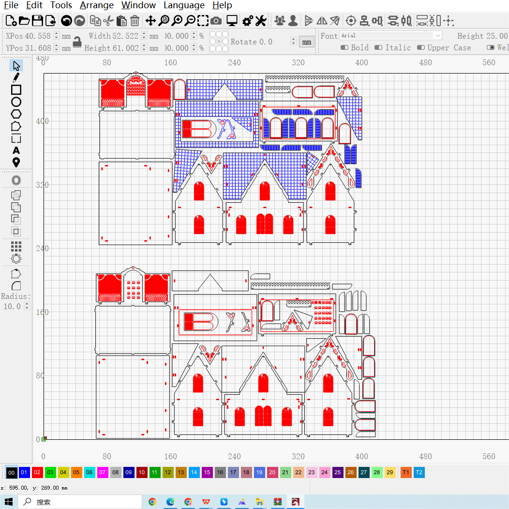This screenshot has height=509, width=509.
Task: Toggle the Bold font switch
Action: point(344,47)
